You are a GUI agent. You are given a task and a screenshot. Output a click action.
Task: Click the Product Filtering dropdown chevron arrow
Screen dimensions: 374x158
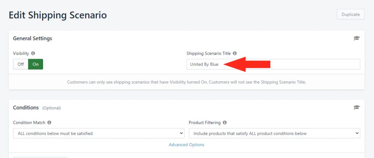pos(357,133)
